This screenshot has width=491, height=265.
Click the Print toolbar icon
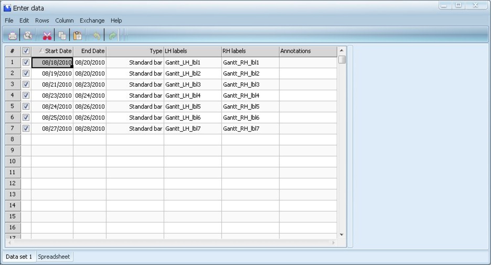point(13,36)
